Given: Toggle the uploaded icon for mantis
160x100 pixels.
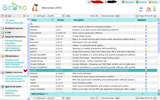Looking at the screenshot, I should coord(146,83).
